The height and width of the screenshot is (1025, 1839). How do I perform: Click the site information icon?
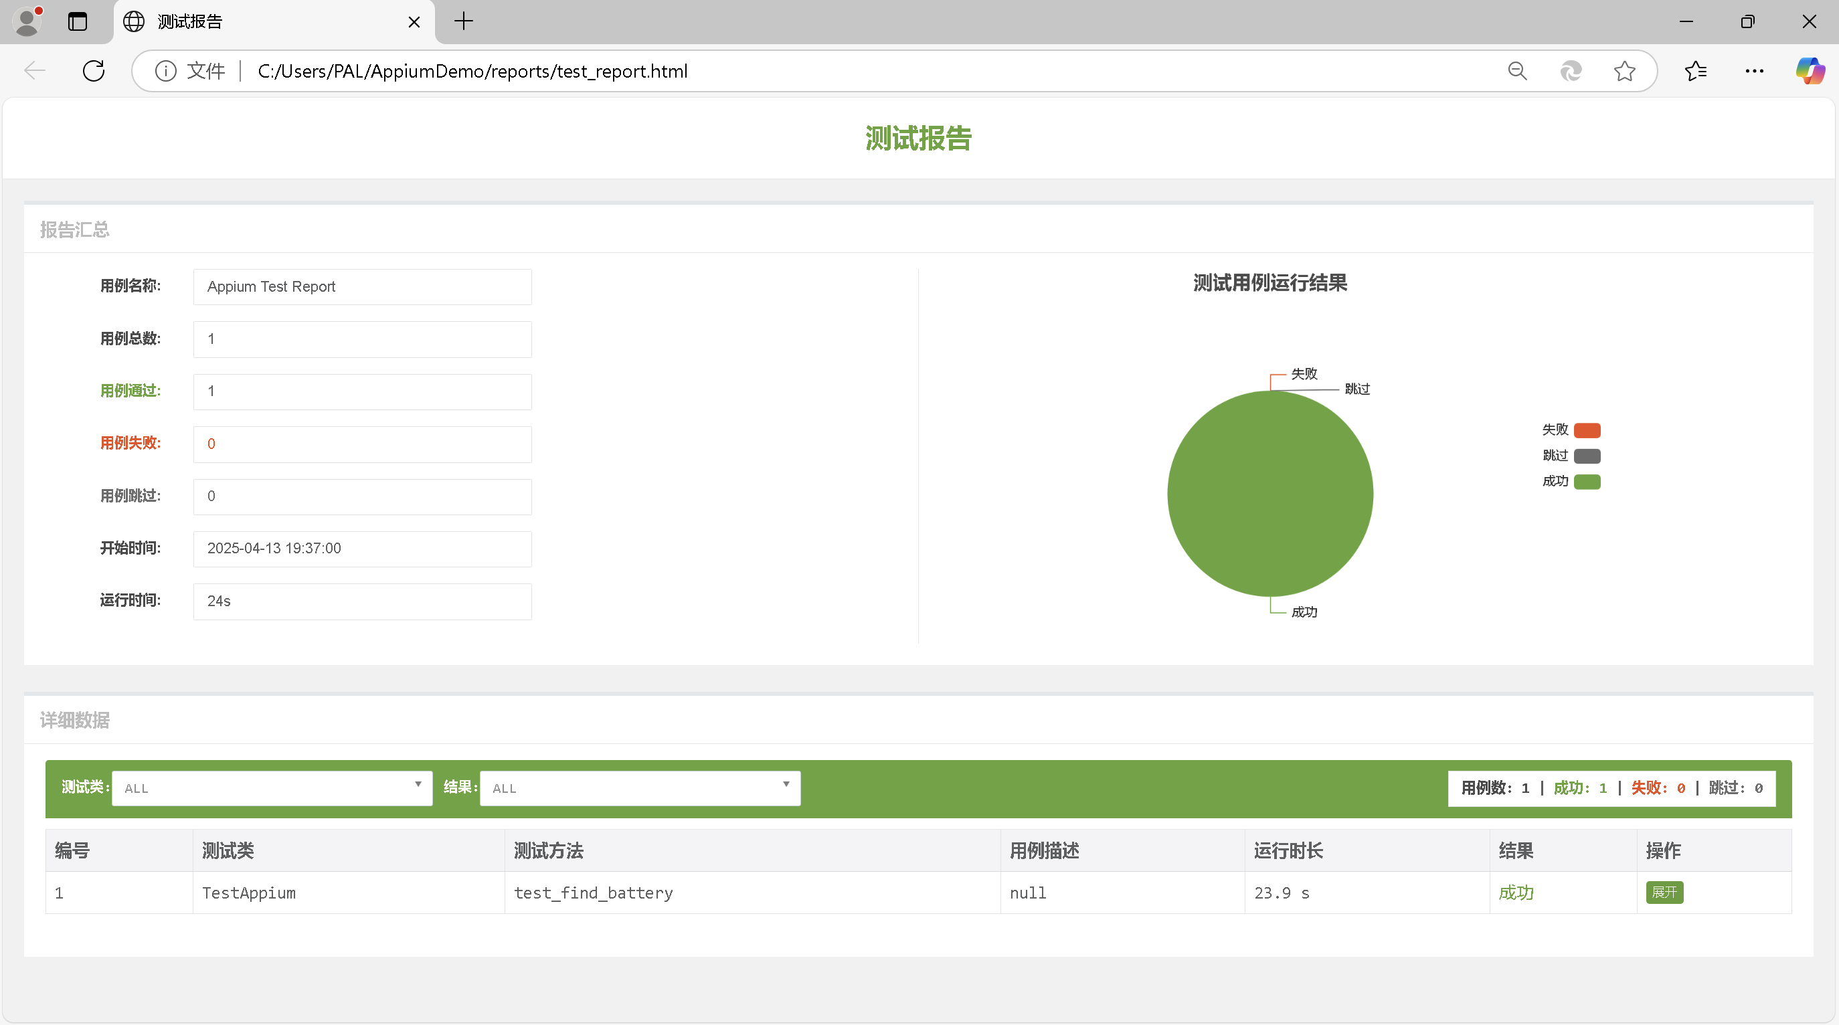pyautogui.click(x=165, y=71)
